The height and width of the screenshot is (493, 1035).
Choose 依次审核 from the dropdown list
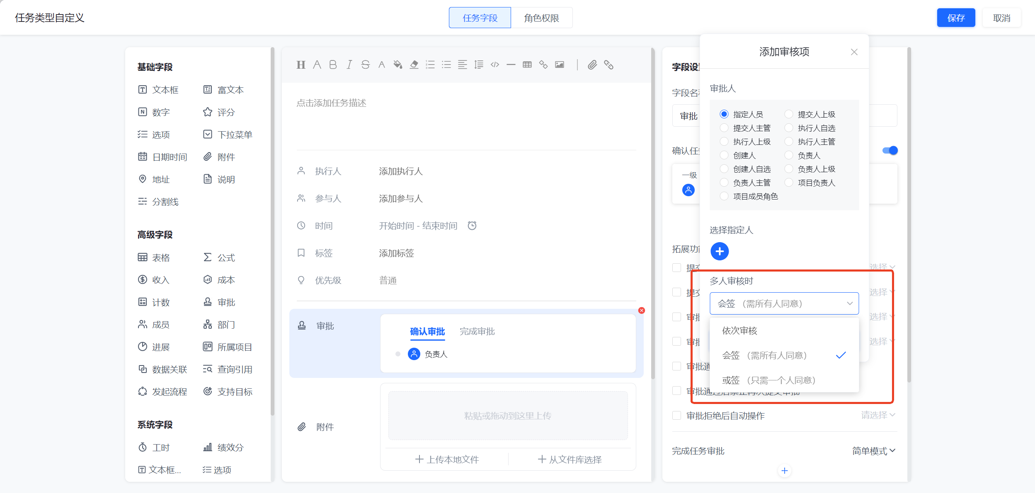tap(784, 330)
